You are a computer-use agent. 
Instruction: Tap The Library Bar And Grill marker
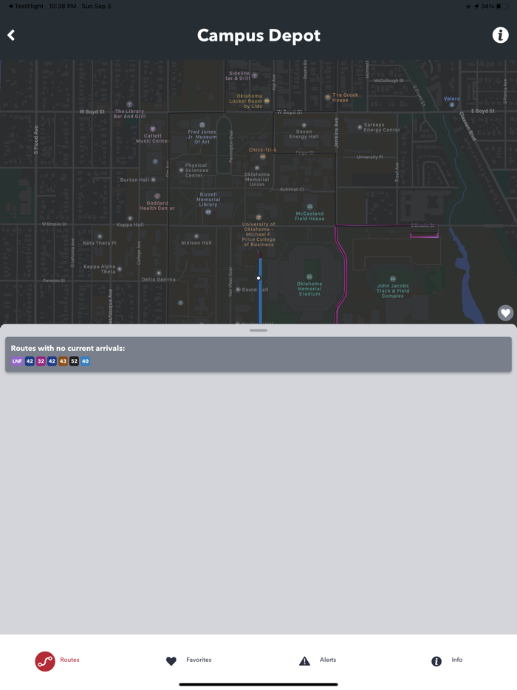point(129,104)
